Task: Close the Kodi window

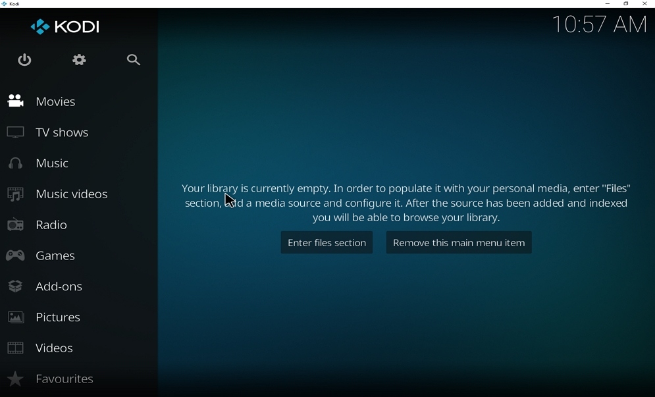Action: [x=644, y=4]
